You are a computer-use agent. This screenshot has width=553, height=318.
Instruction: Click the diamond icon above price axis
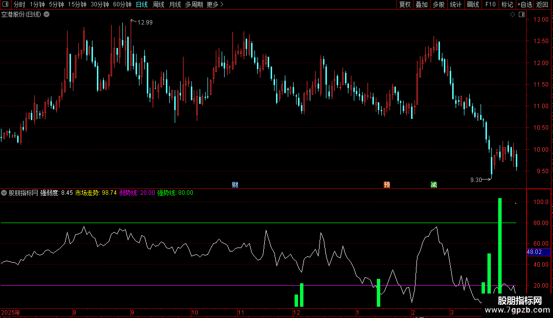coord(512,15)
